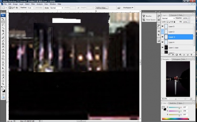197x122 pixels.
Task: Open the Opacity slider arrow
Action: (189, 18)
